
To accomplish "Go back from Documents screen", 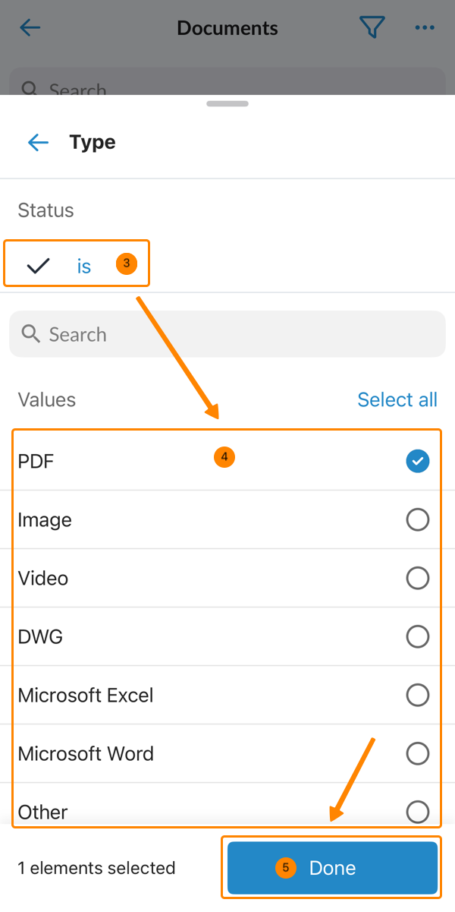I will pos(30,28).
